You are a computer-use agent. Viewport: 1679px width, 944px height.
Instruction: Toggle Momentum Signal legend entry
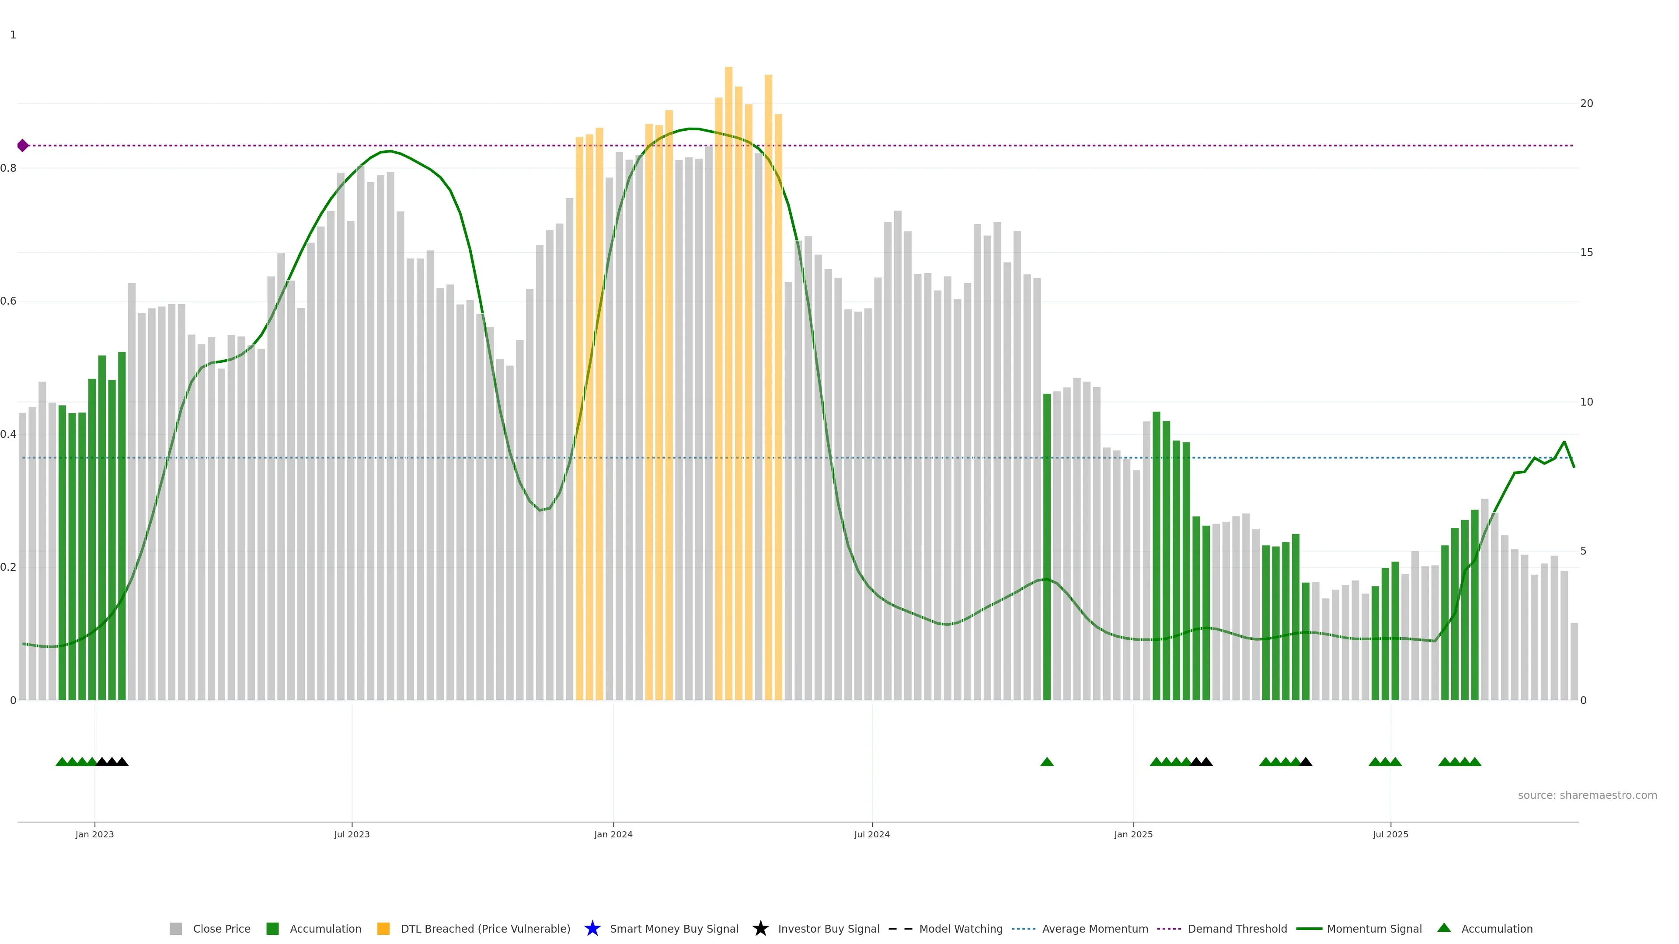click(1374, 928)
